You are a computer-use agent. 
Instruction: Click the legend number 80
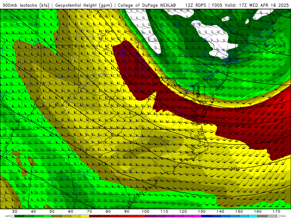tap(108, 211)
